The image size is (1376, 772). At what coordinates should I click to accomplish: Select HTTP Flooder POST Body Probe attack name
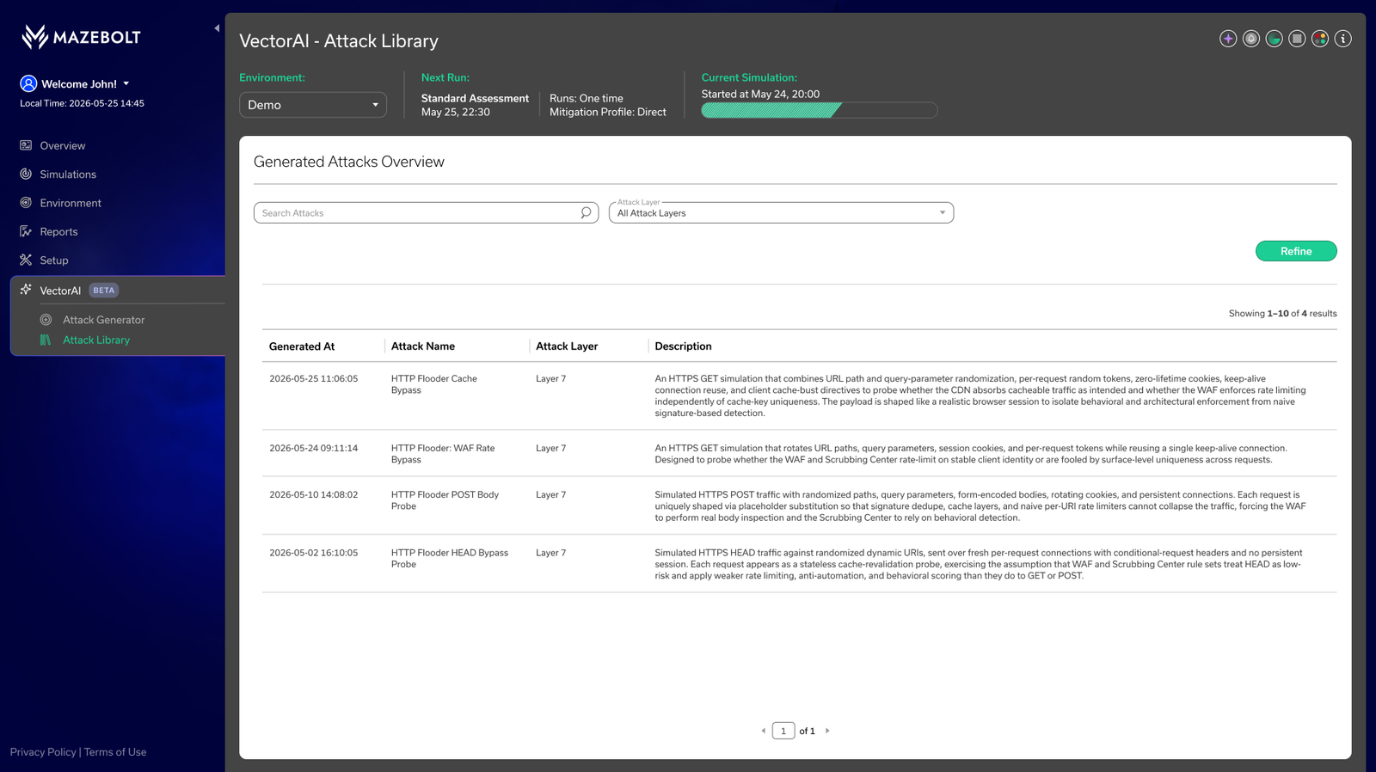click(445, 500)
